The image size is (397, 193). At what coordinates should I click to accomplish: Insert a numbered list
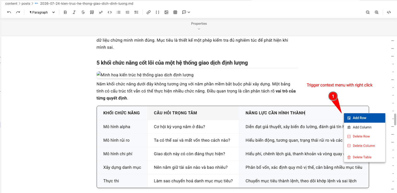click(x=127, y=12)
